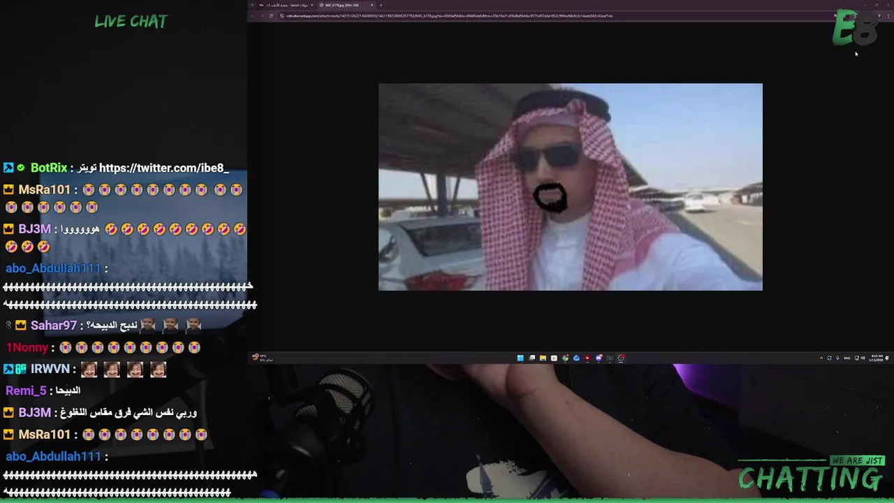Click the IRWVN username in chat
The height and width of the screenshot is (503, 894).
[50, 369]
